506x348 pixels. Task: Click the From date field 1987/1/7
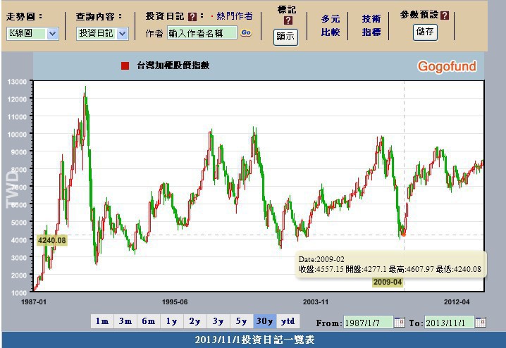368,322
